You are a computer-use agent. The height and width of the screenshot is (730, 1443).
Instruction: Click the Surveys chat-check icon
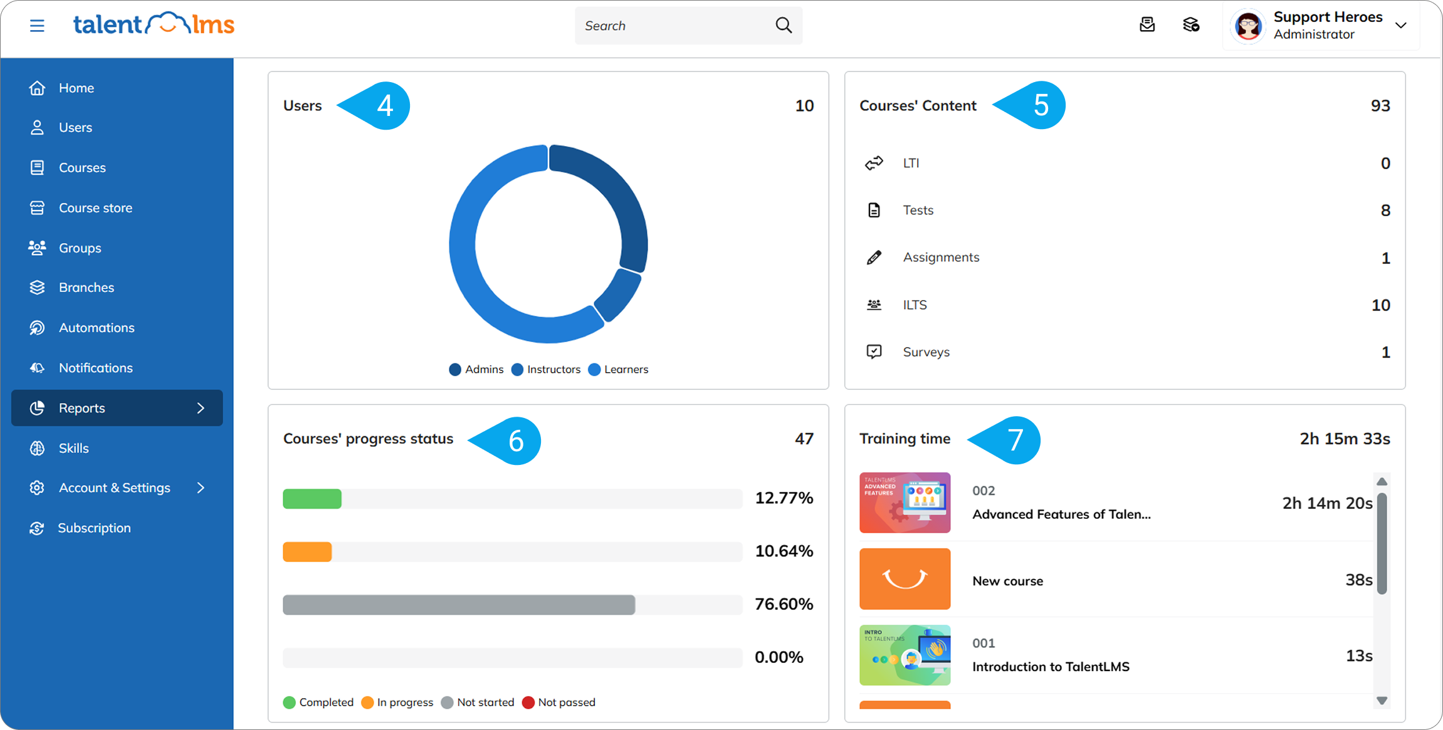874,352
